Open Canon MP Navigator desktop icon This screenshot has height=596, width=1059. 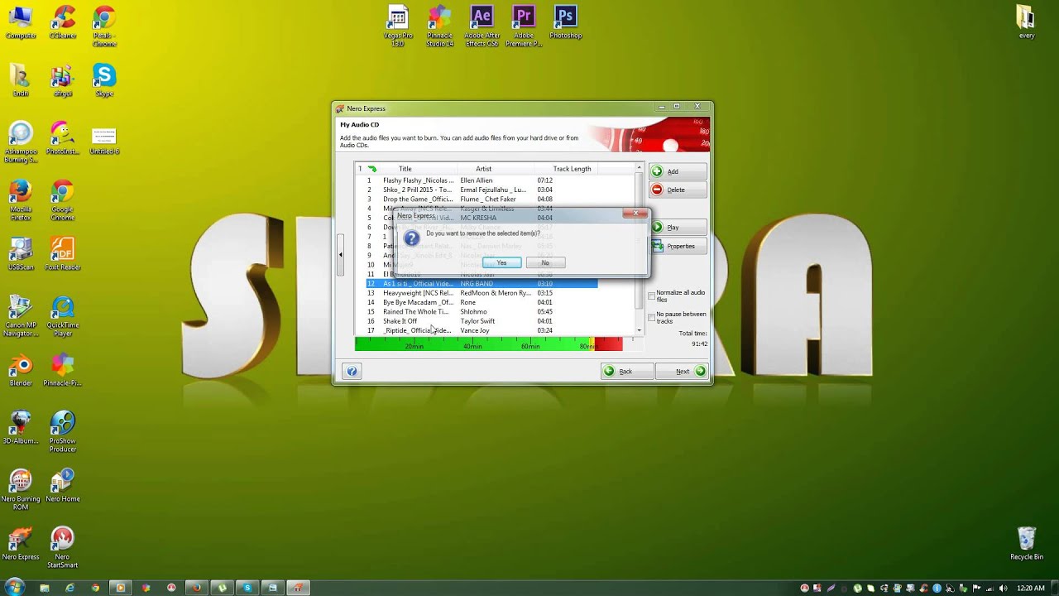[x=21, y=316]
